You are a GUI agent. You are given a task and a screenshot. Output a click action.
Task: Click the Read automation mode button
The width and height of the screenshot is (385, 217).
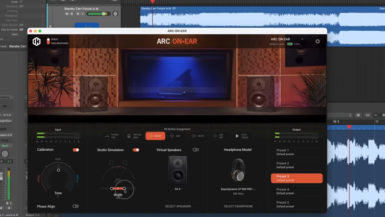(5, 146)
